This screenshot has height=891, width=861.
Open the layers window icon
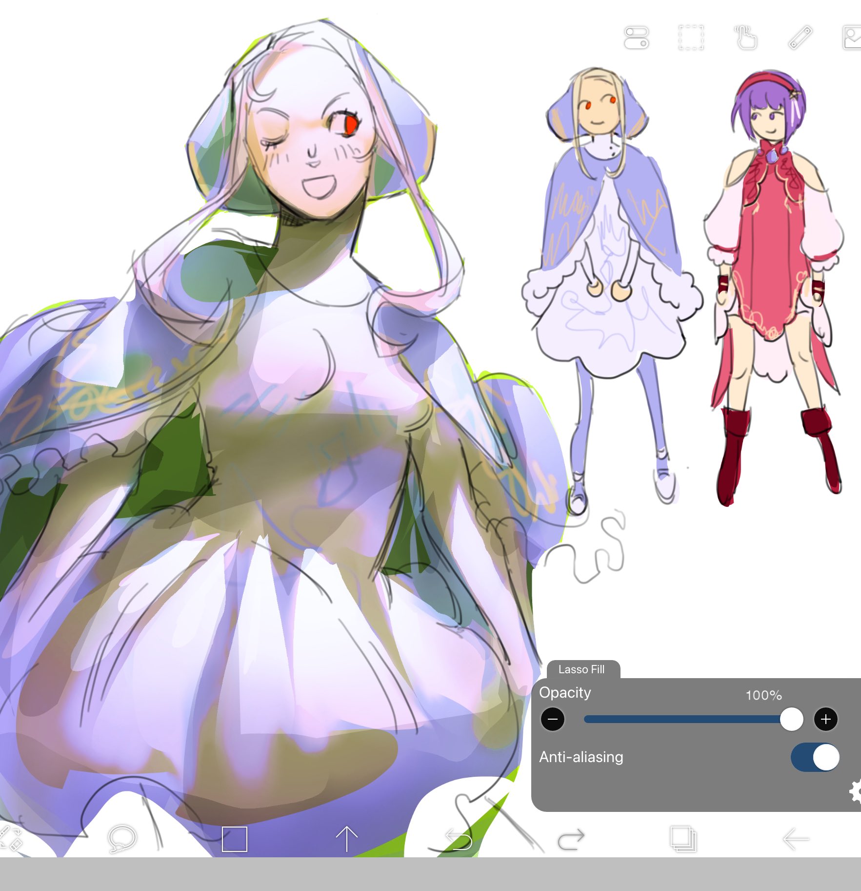coord(683,839)
